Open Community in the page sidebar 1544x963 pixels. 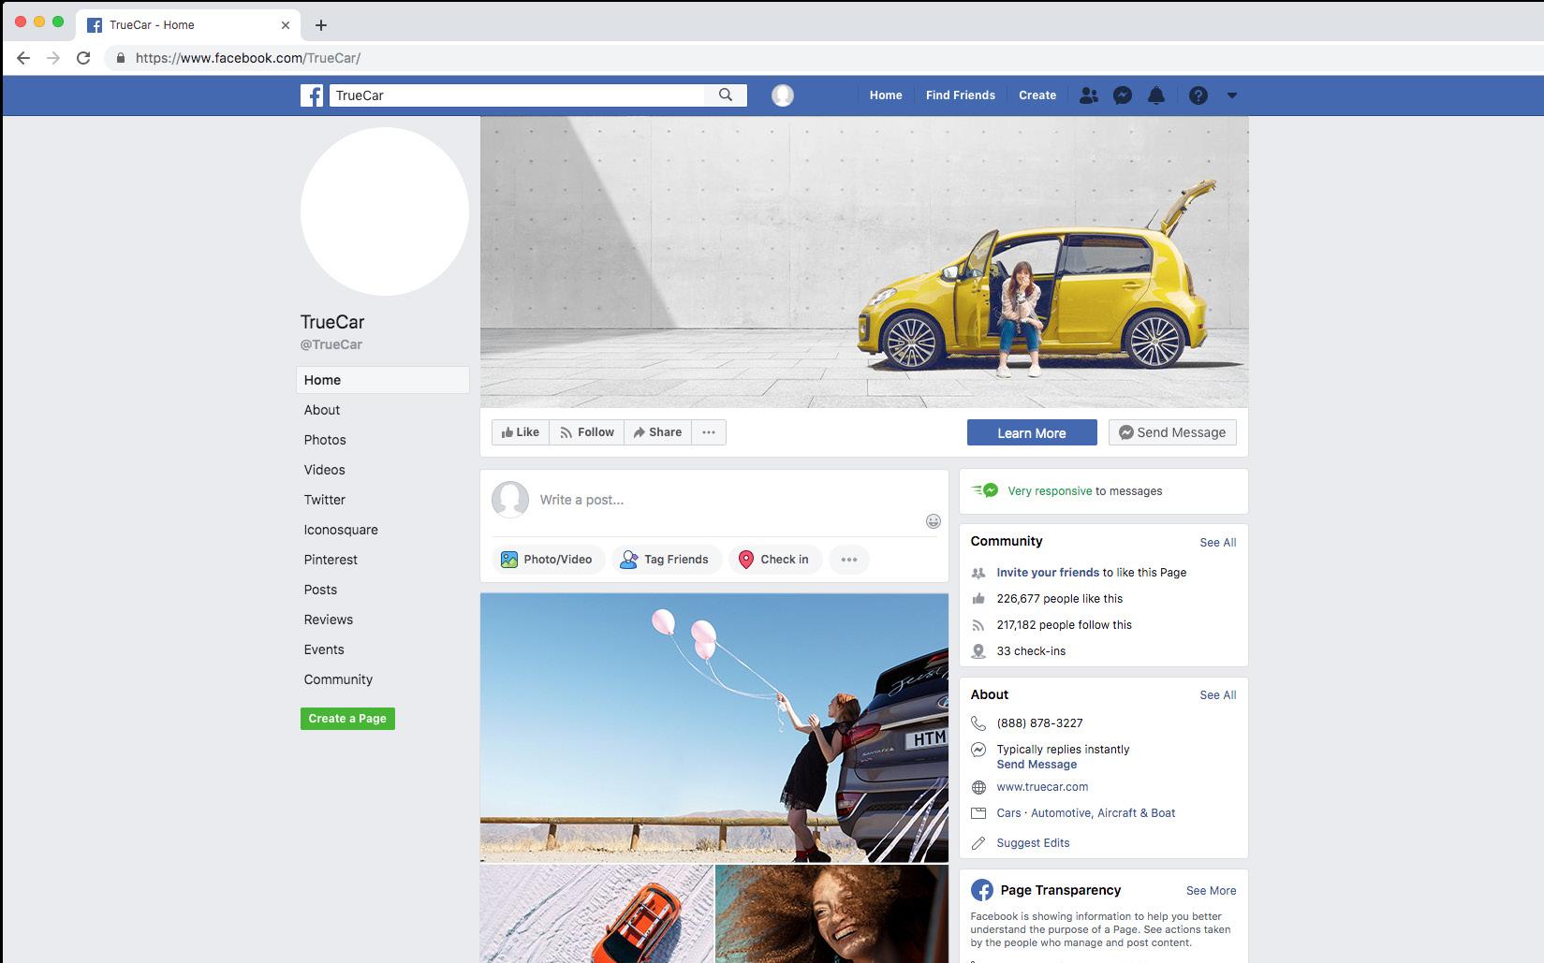[x=338, y=679]
